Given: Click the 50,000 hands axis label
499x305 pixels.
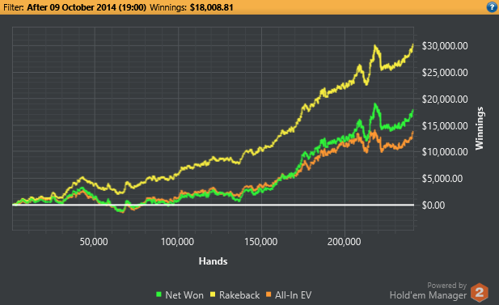Looking at the screenshot, I should coord(94,242).
